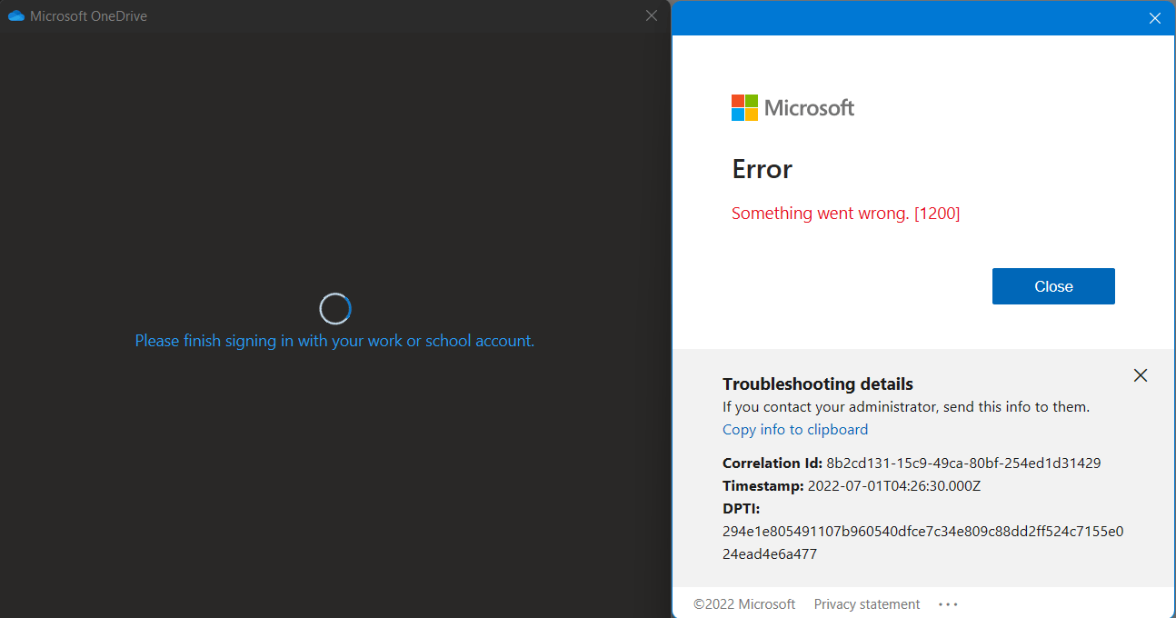Click the Troubleshooting details heading

click(817, 384)
